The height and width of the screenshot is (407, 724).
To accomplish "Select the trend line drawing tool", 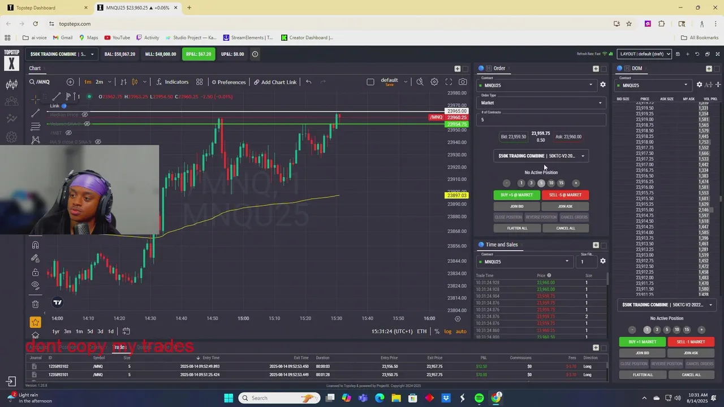I will coord(36,113).
